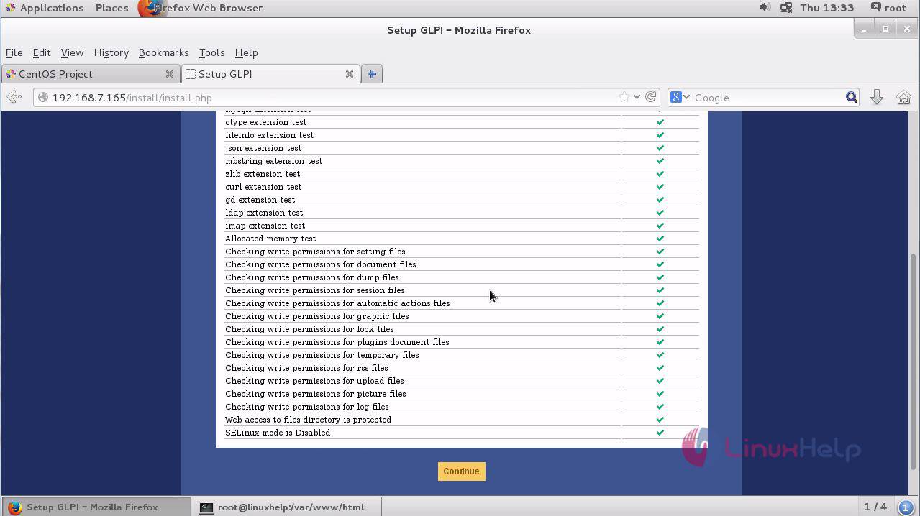The image size is (920, 516).
Task: Open the Applications menu
Action: 45,8
